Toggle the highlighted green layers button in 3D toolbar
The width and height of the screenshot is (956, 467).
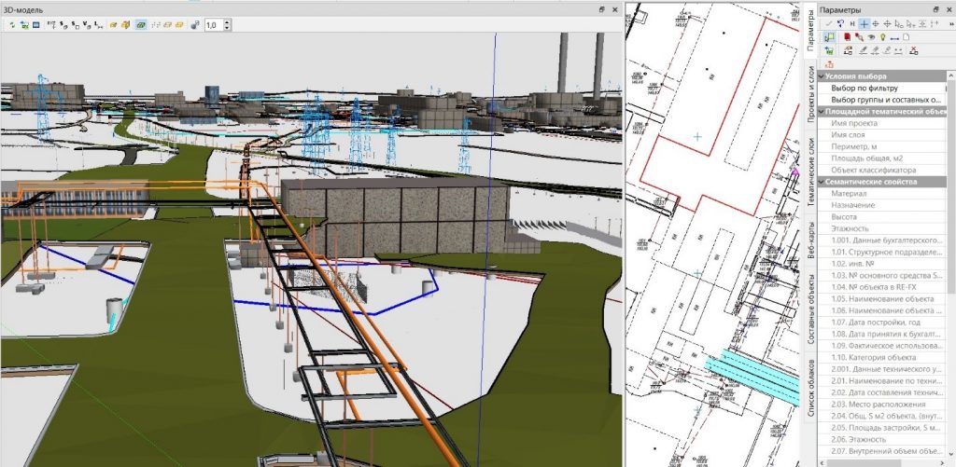(x=141, y=25)
